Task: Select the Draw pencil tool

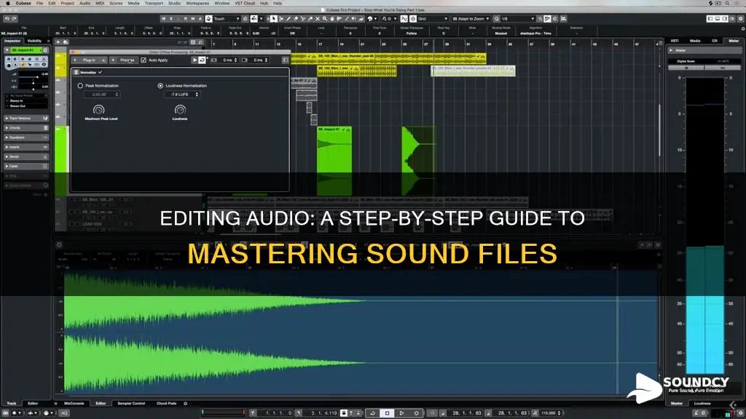Action: coord(288,18)
